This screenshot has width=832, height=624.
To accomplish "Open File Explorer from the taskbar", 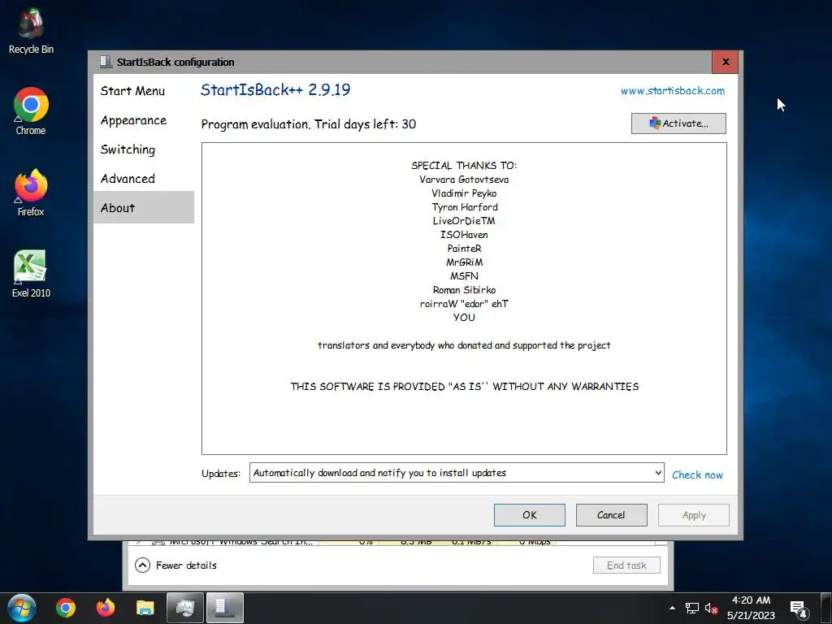I will tap(145, 608).
